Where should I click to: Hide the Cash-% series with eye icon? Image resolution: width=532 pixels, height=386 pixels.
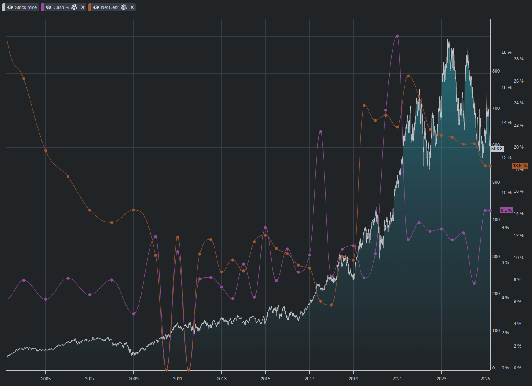coord(49,7)
